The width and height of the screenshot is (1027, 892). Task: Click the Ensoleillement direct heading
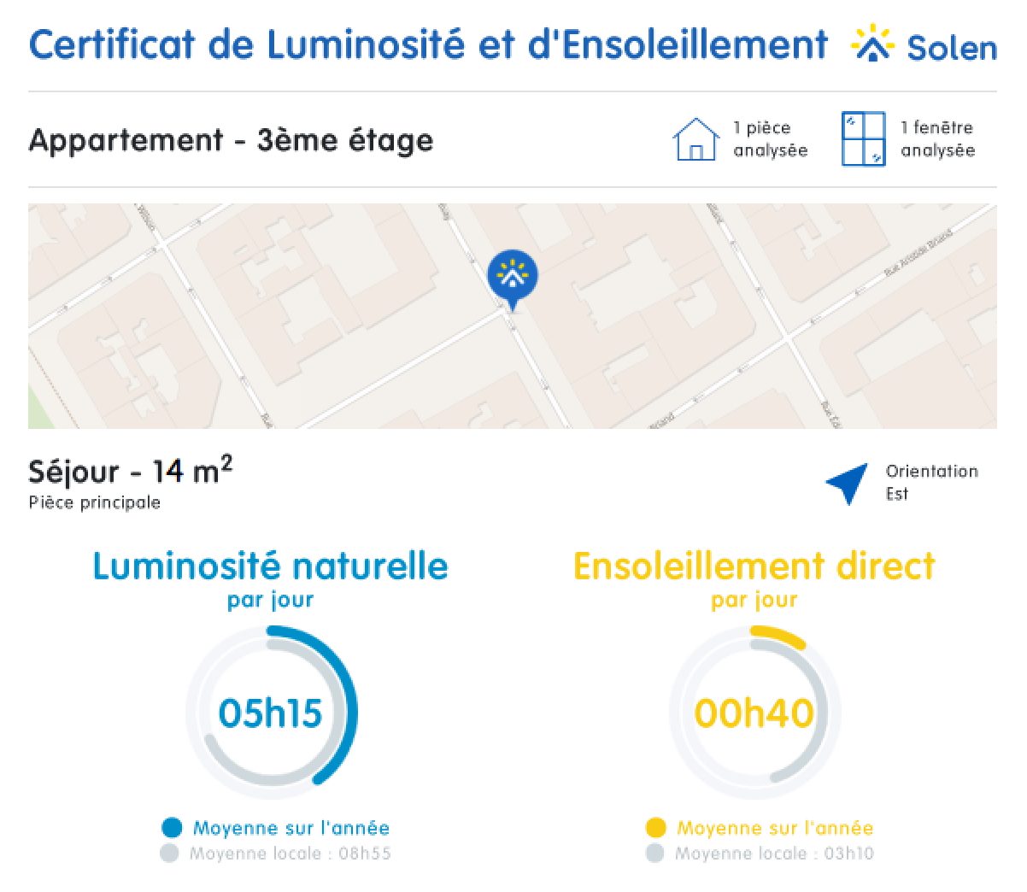(754, 566)
